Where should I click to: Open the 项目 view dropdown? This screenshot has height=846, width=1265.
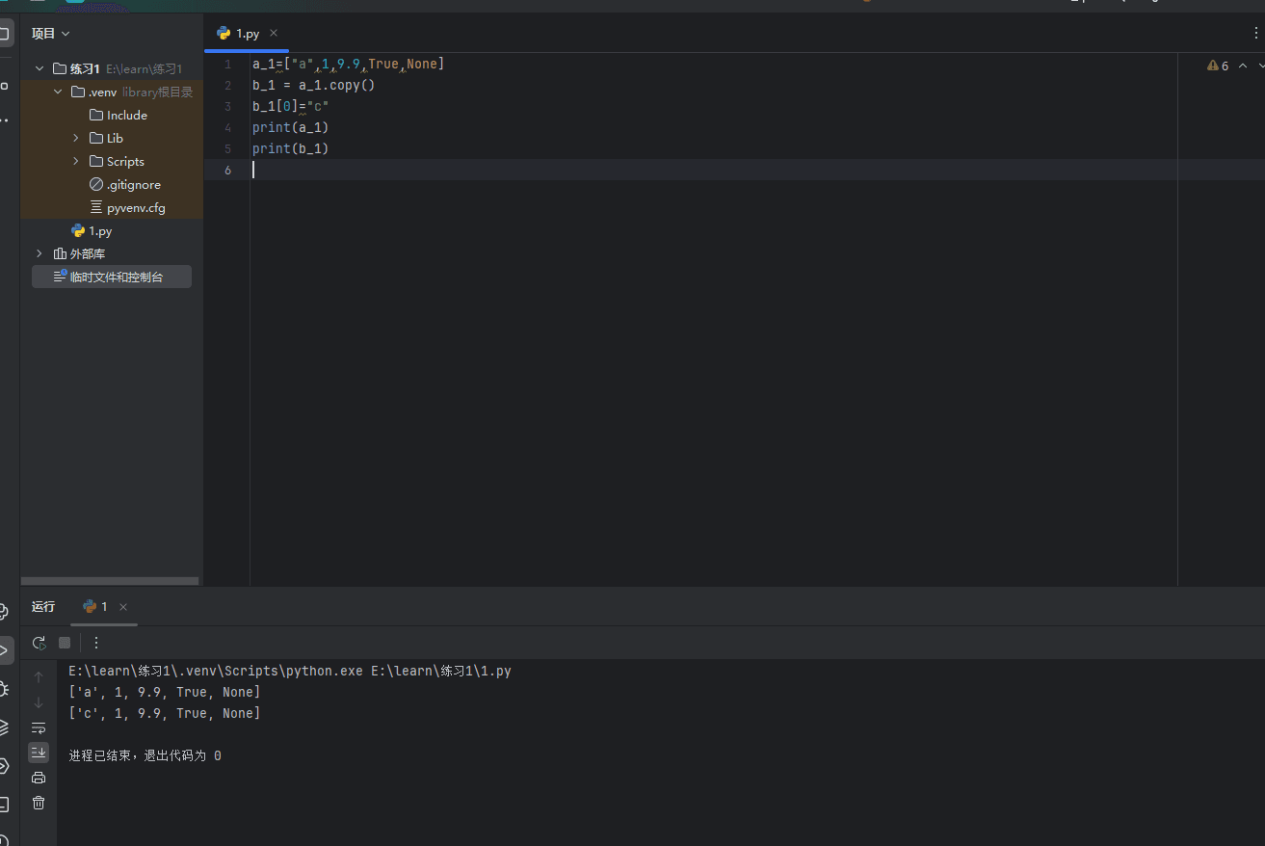(x=51, y=34)
